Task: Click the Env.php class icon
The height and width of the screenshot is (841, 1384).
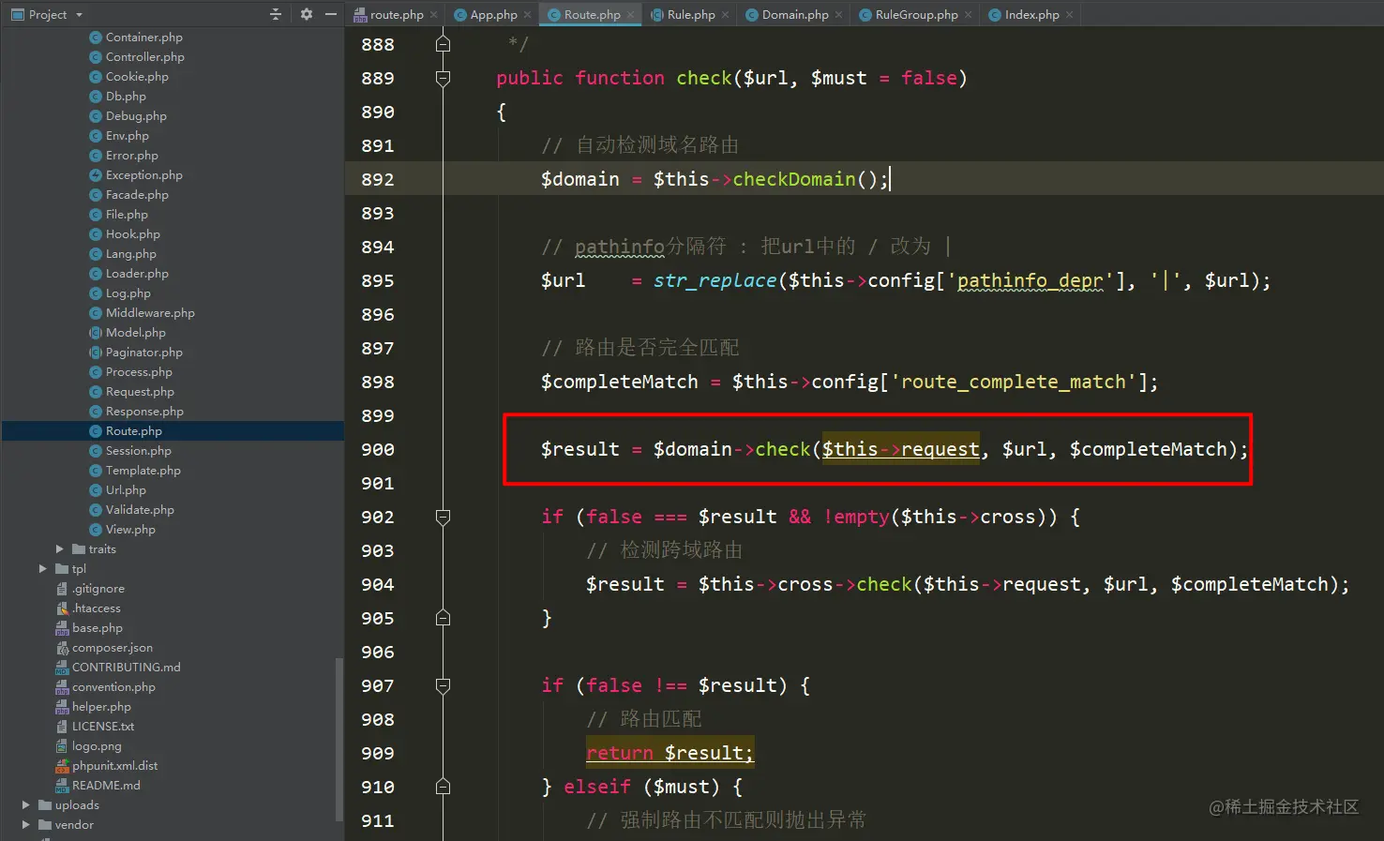Action: pyautogui.click(x=96, y=136)
